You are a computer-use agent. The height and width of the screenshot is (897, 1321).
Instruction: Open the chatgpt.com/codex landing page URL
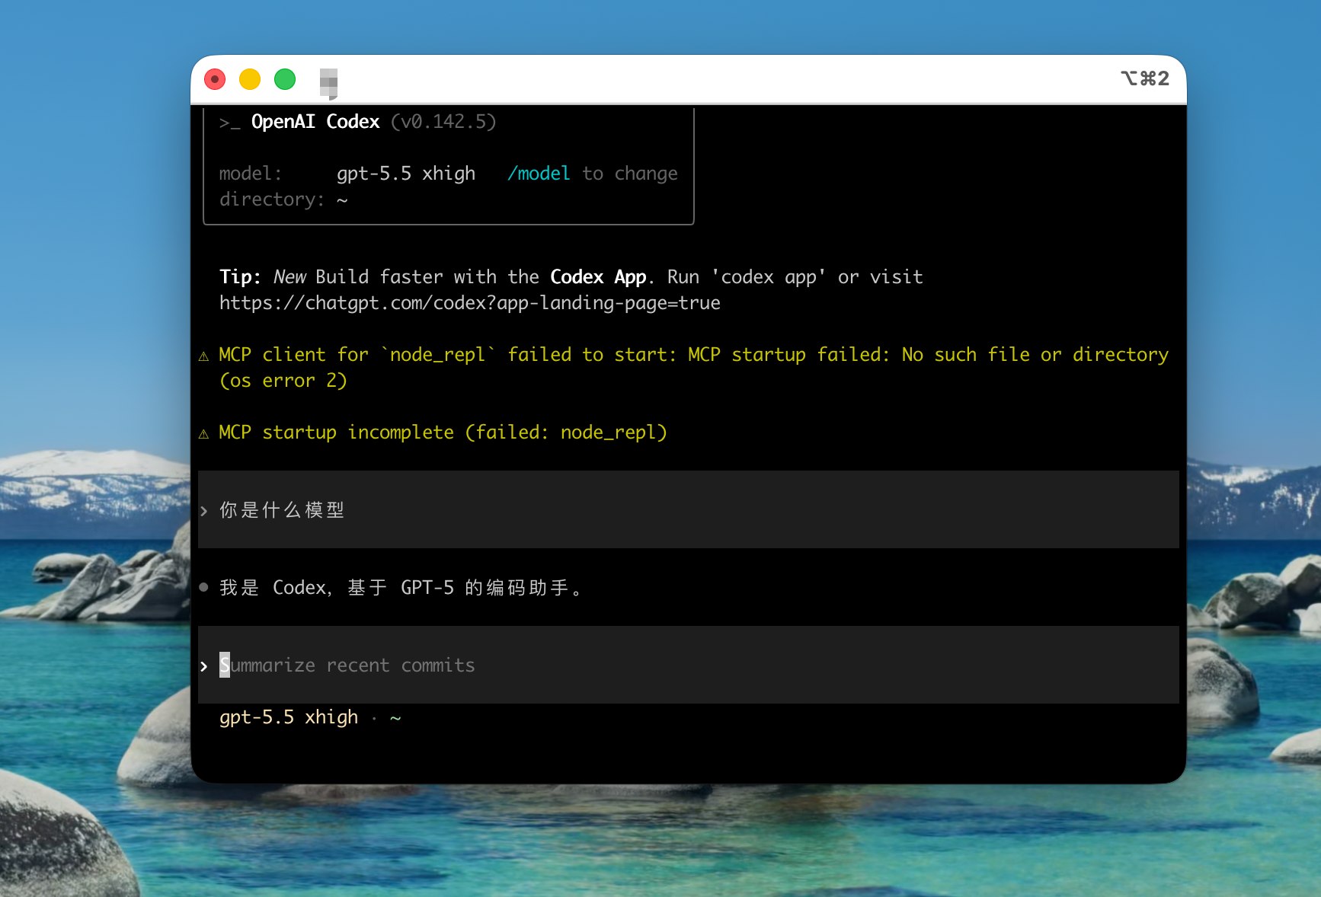pos(470,303)
